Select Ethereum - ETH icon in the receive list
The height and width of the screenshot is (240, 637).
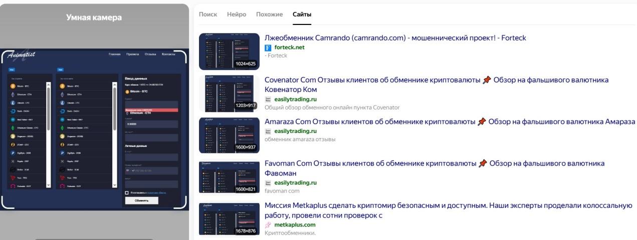coord(62,94)
